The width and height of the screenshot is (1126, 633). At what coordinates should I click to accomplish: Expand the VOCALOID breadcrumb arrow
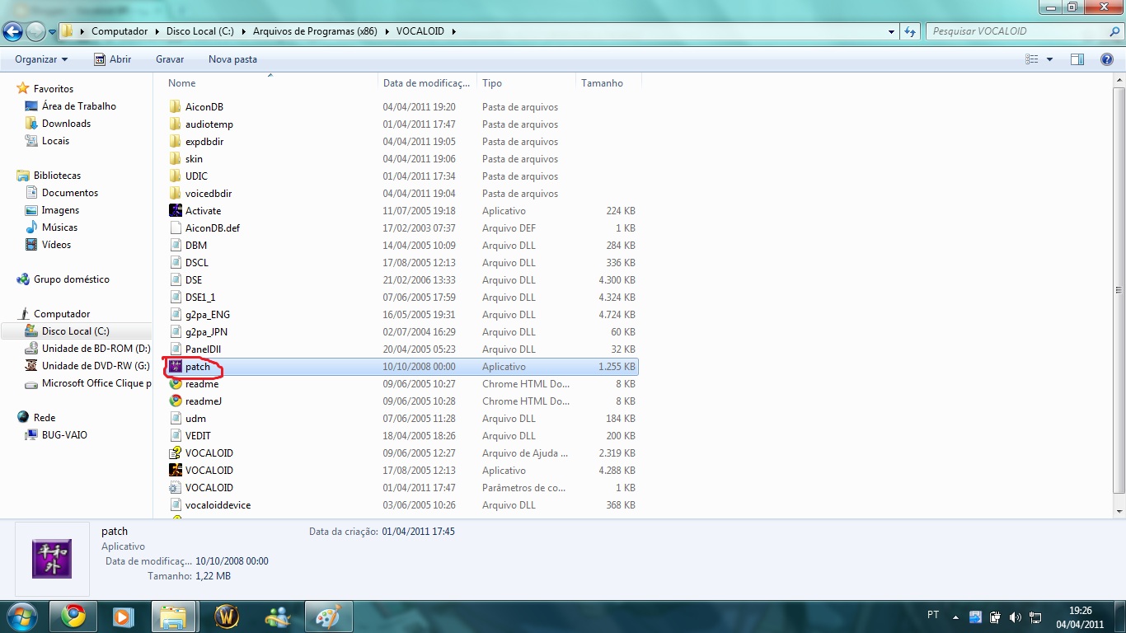pyautogui.click(x=453, y=31)
